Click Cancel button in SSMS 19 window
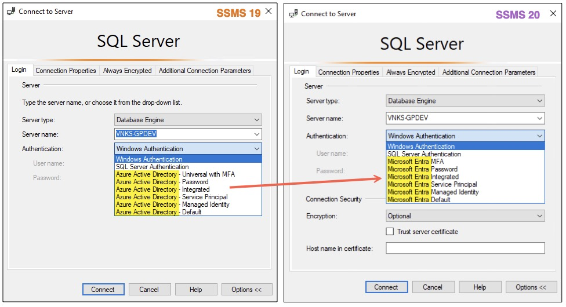Screen dimensions: 566x307 (x=149, y=289)
